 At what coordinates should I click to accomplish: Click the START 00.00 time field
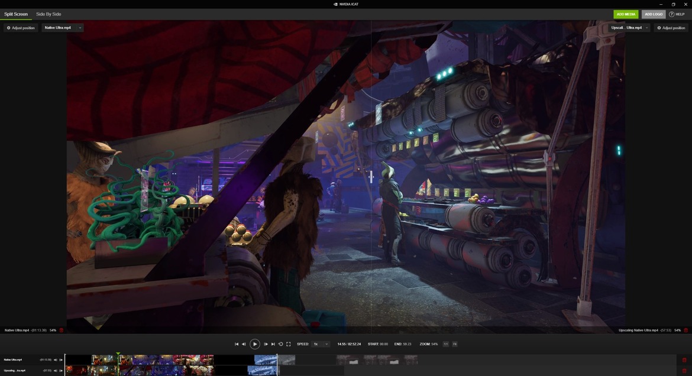point(378,344)
